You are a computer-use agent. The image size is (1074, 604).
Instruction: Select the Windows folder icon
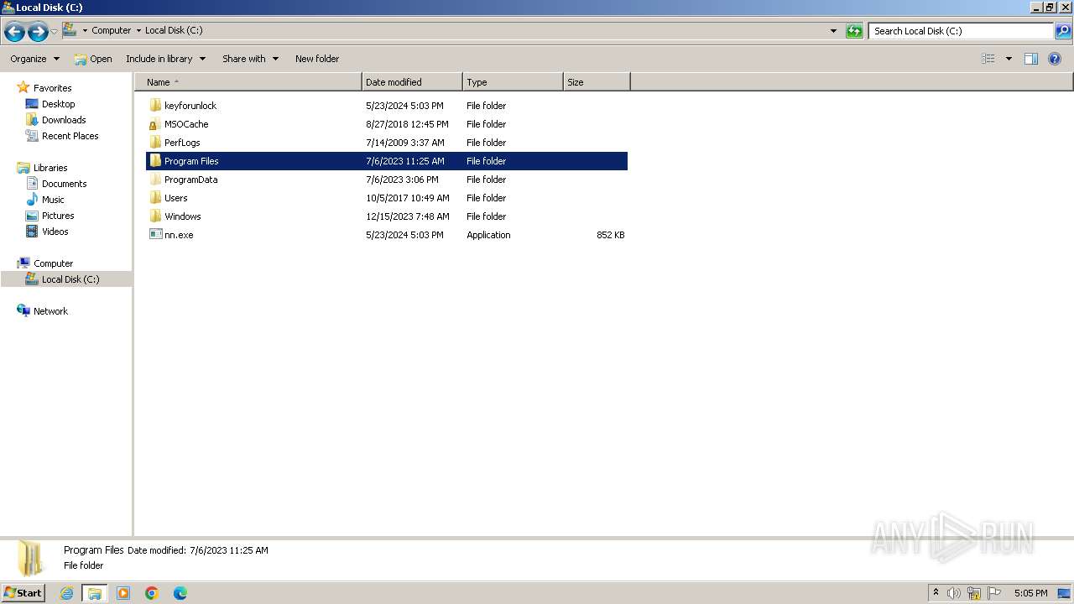(155, 216)
